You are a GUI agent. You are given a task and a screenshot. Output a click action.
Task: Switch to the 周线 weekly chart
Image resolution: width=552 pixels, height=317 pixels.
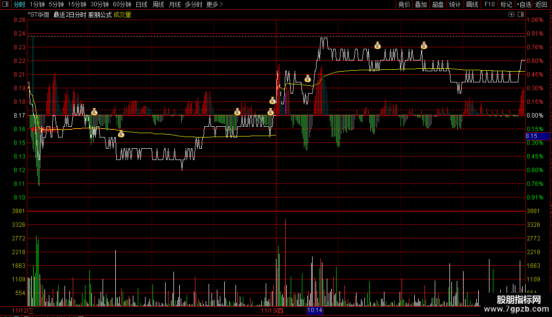point(158,4)
